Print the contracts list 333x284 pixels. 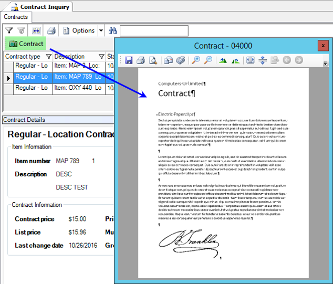click(51, 31)
